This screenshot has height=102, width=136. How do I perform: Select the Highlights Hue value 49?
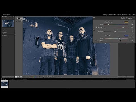(132, 25)
